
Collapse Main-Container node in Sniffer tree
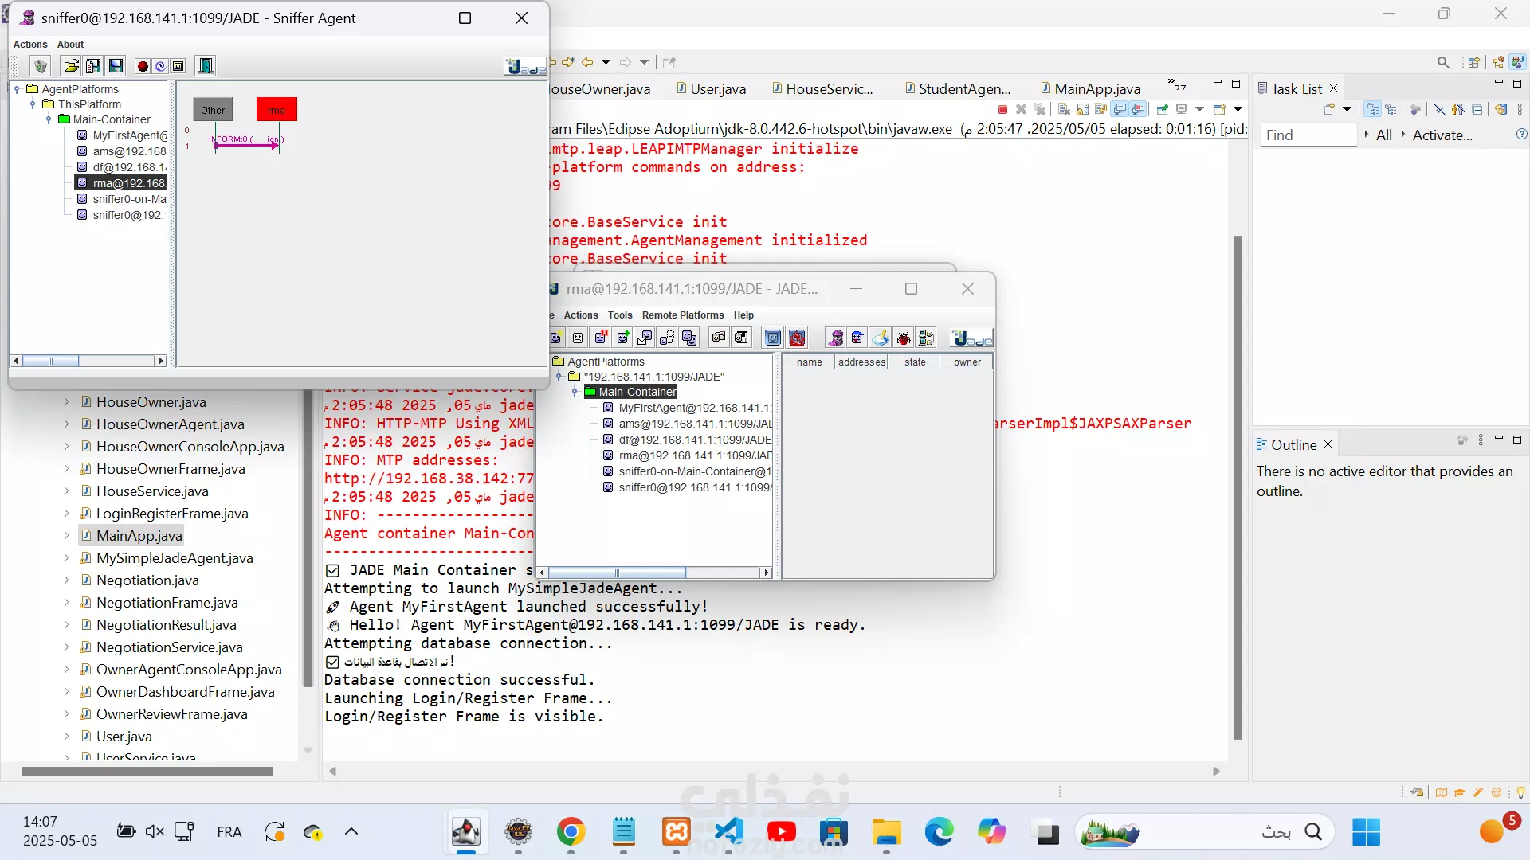(x=49, y=119)
